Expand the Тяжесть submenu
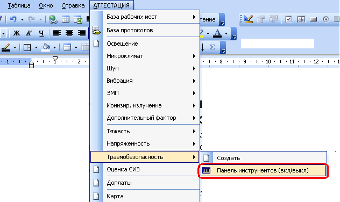 pyautogui.click(x=145, y=131)
